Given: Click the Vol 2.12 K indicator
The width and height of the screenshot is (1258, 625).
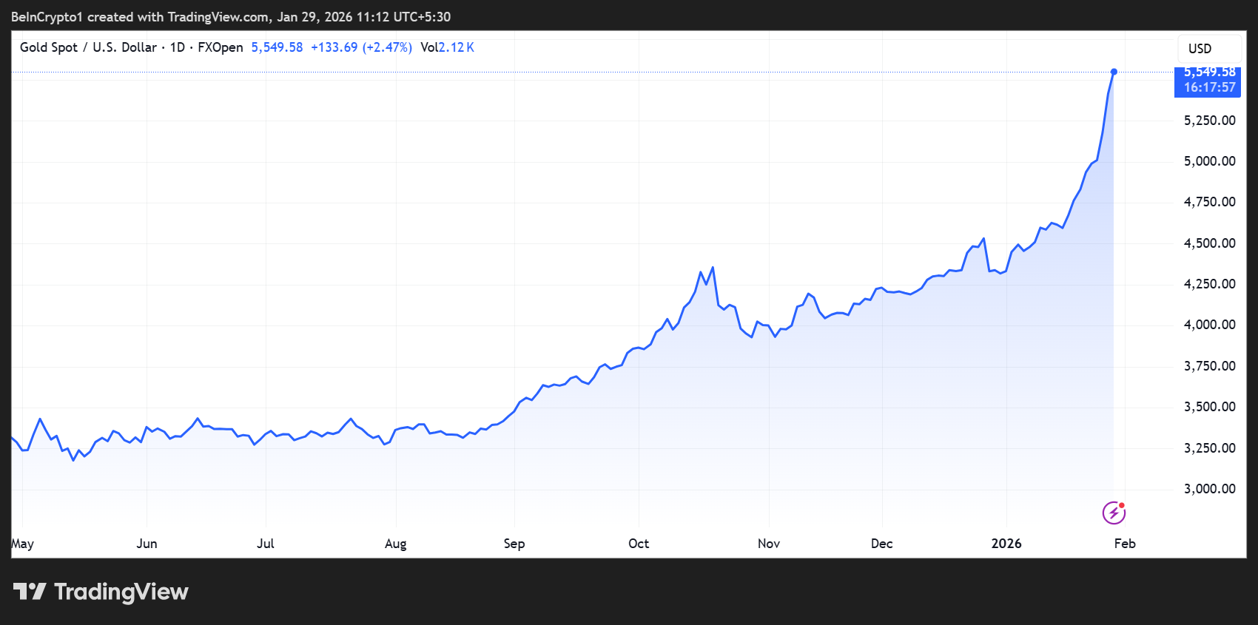Looking at the screenshot, I should (447, 47).
